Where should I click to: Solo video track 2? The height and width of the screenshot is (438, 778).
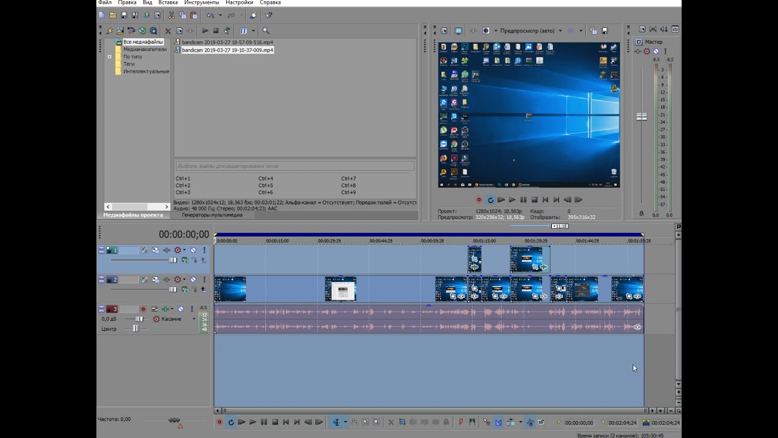pyautogui.click(x=204, y=280)
